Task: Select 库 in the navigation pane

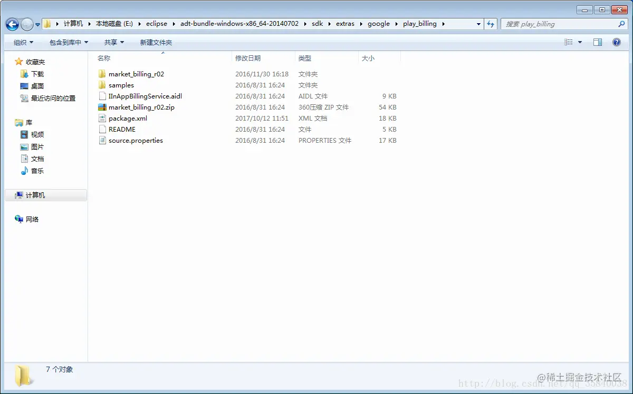Action: pyautogui.click(x=29, y=122)
